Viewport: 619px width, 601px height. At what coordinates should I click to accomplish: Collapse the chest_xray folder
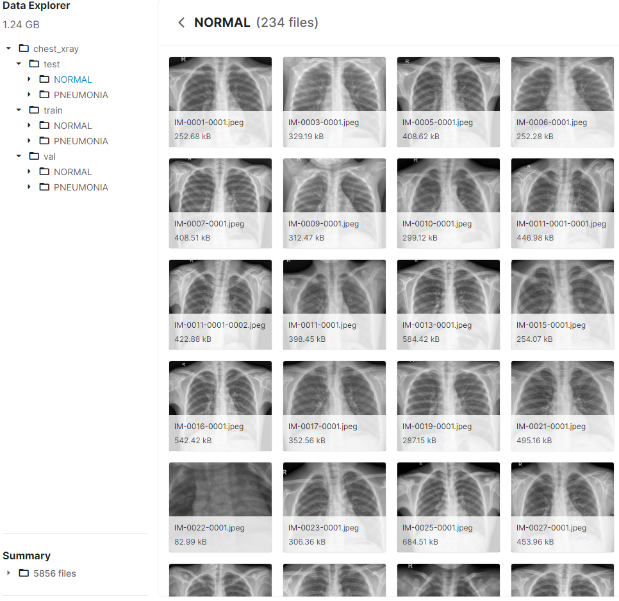click(x=8, y=49)
